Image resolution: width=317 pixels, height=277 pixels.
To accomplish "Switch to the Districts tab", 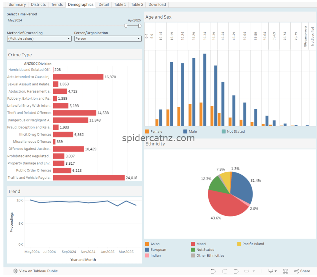I will 38,4.
